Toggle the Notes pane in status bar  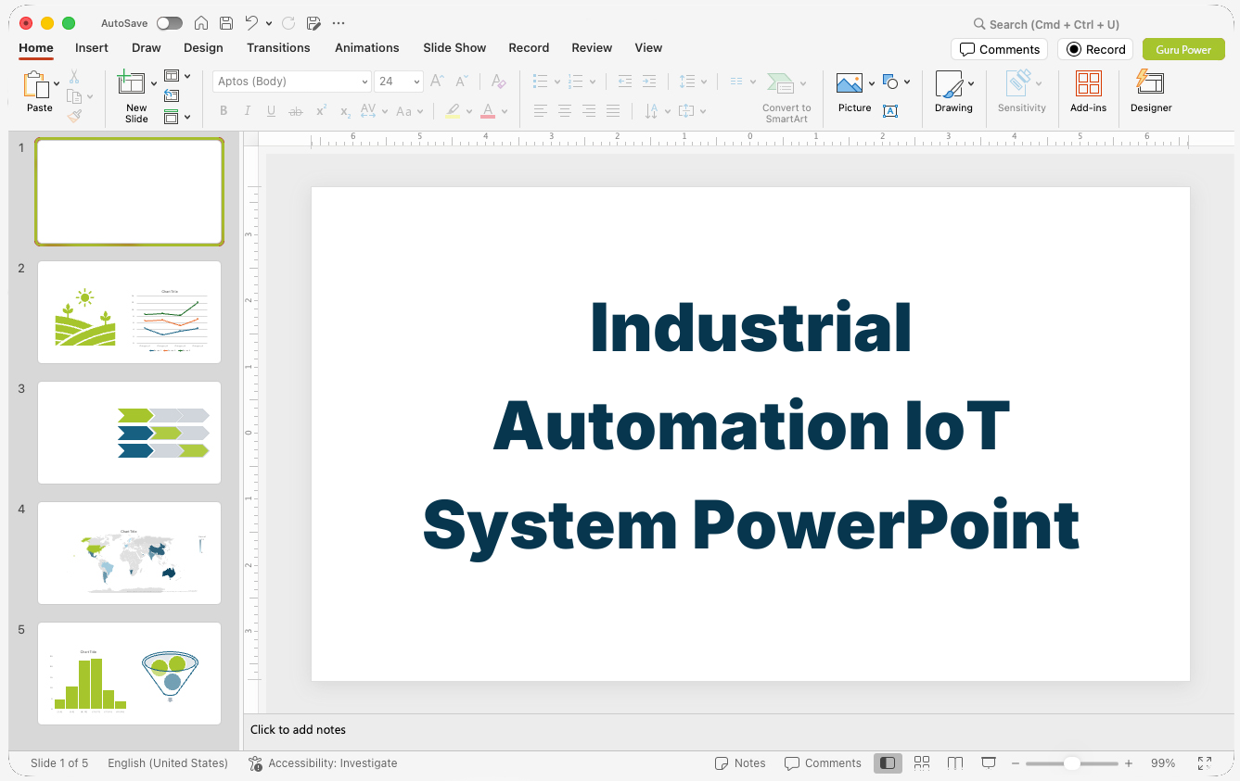point(740,763)
